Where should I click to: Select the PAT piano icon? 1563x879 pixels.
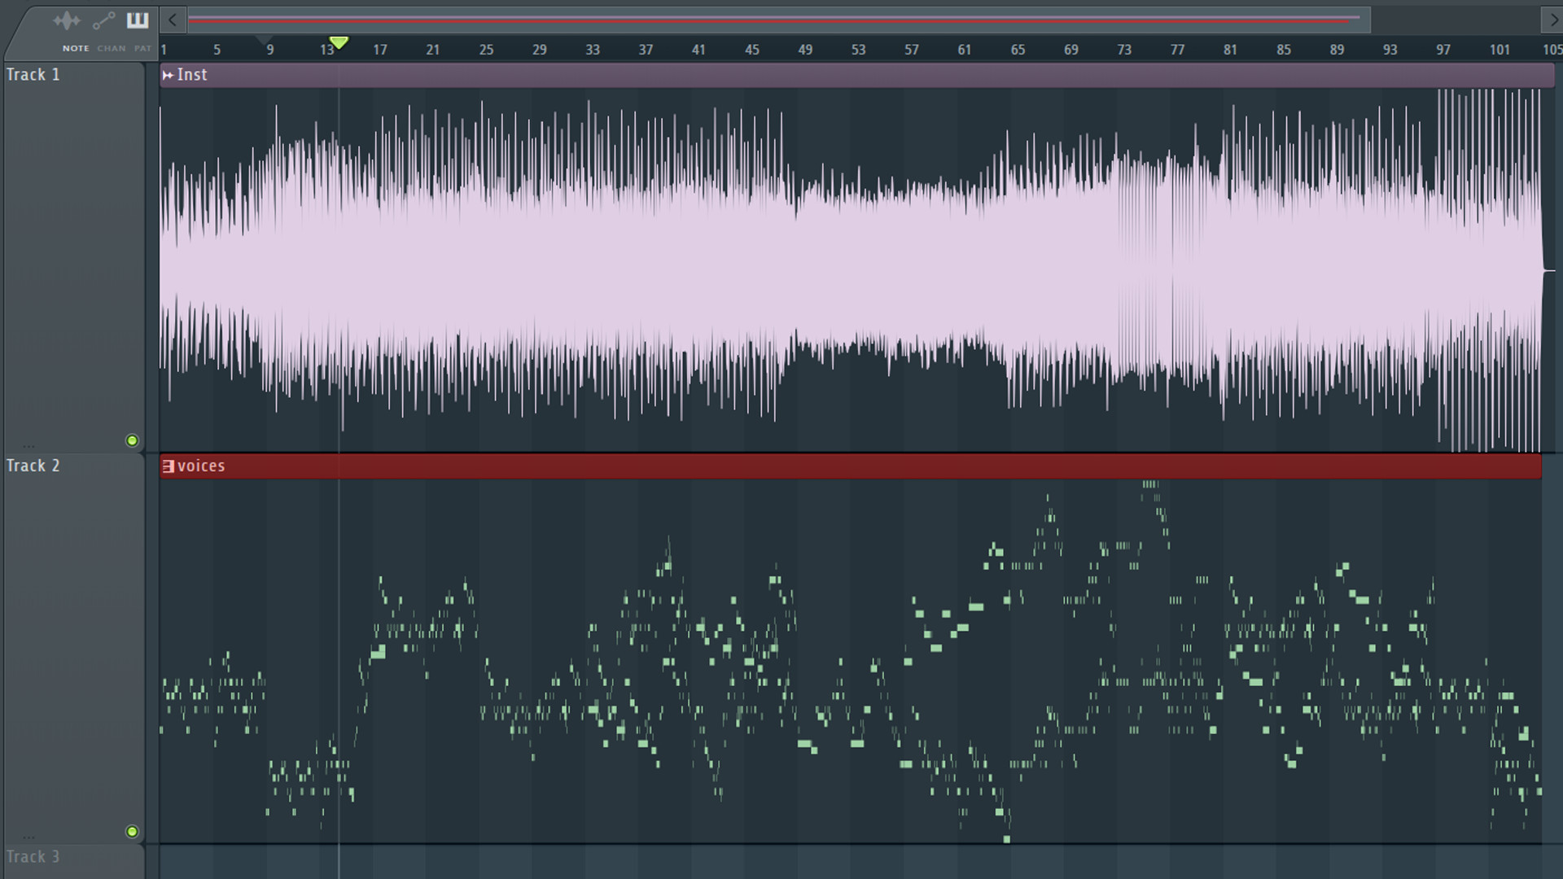click(x=137, y=21)
